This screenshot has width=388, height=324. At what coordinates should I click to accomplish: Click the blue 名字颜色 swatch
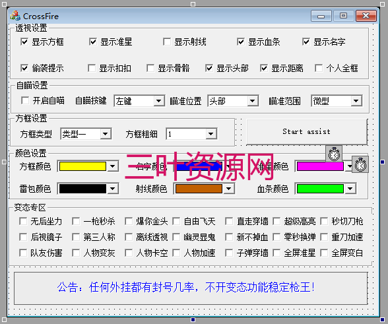tap(199, 166)
